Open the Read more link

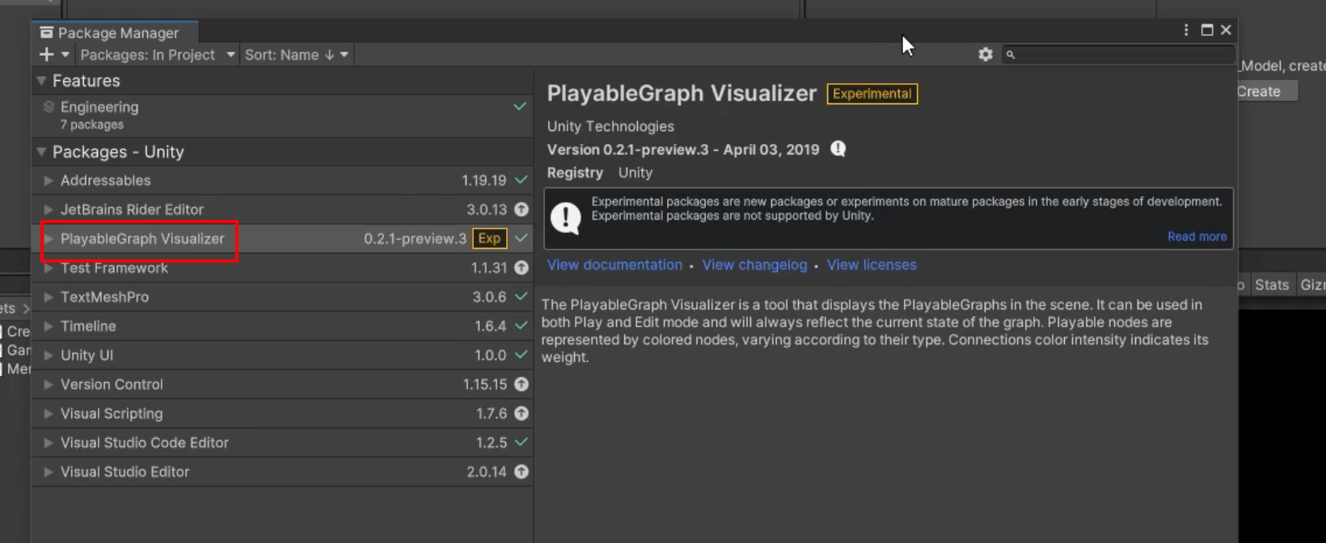pos(1197,237)
